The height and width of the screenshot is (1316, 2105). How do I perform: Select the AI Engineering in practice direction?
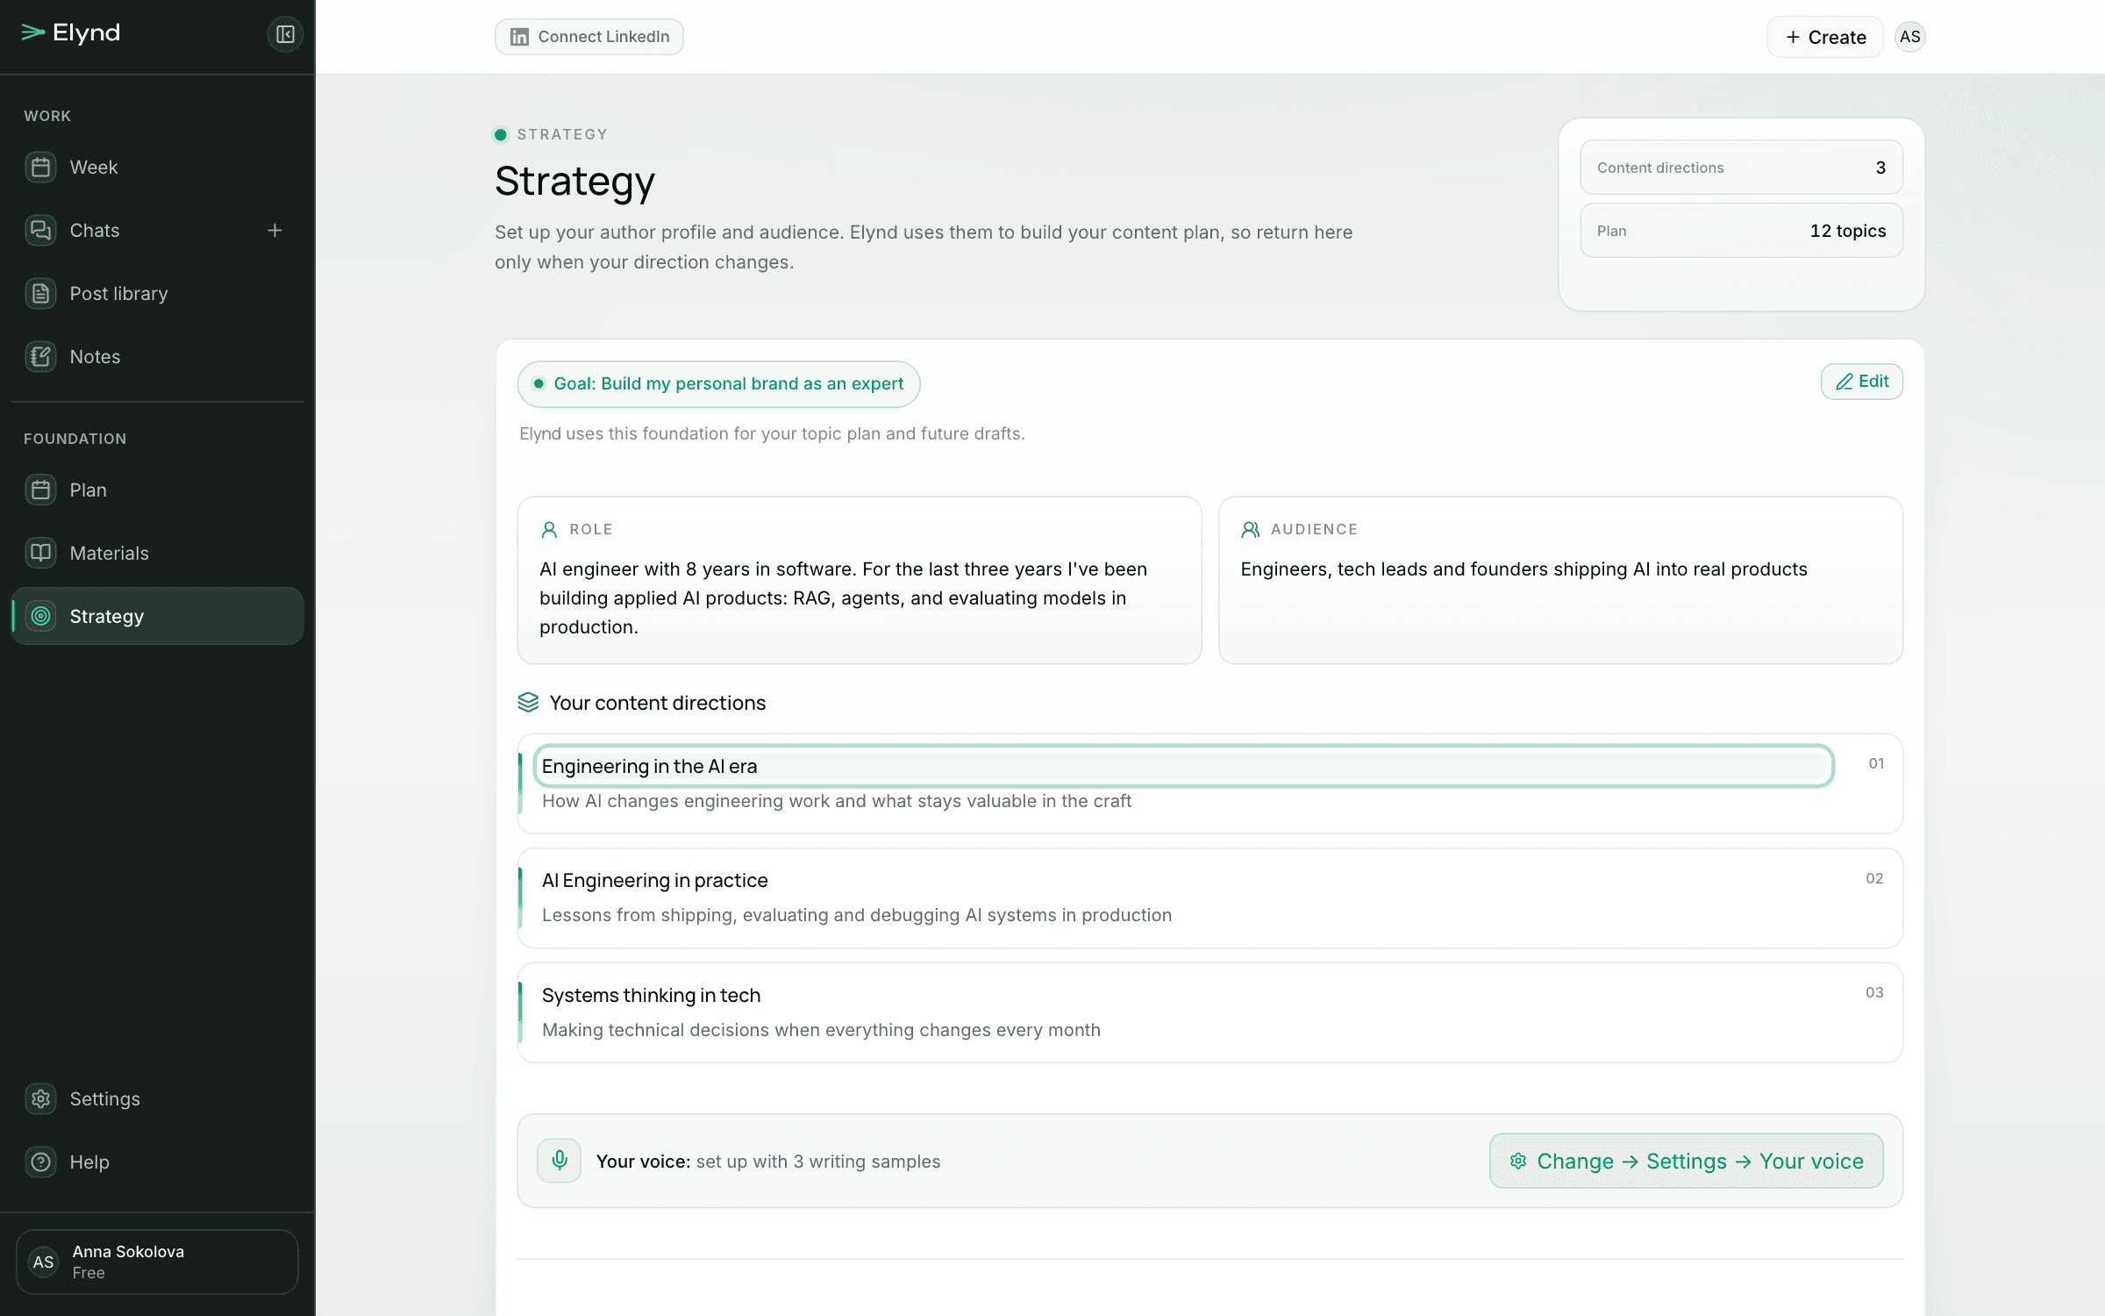(1209, 898)
